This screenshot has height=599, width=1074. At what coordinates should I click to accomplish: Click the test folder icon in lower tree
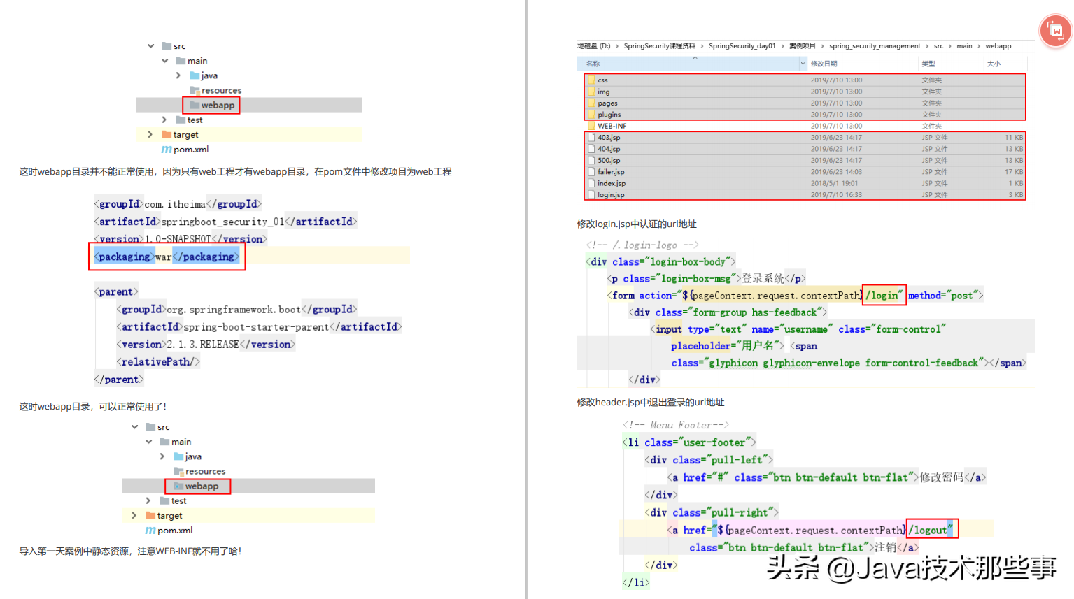pos(164,500)
